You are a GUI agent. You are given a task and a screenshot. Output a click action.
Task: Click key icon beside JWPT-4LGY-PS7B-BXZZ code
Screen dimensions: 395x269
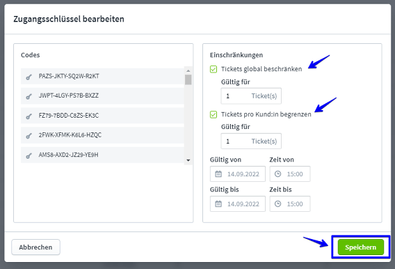point(29,96)
